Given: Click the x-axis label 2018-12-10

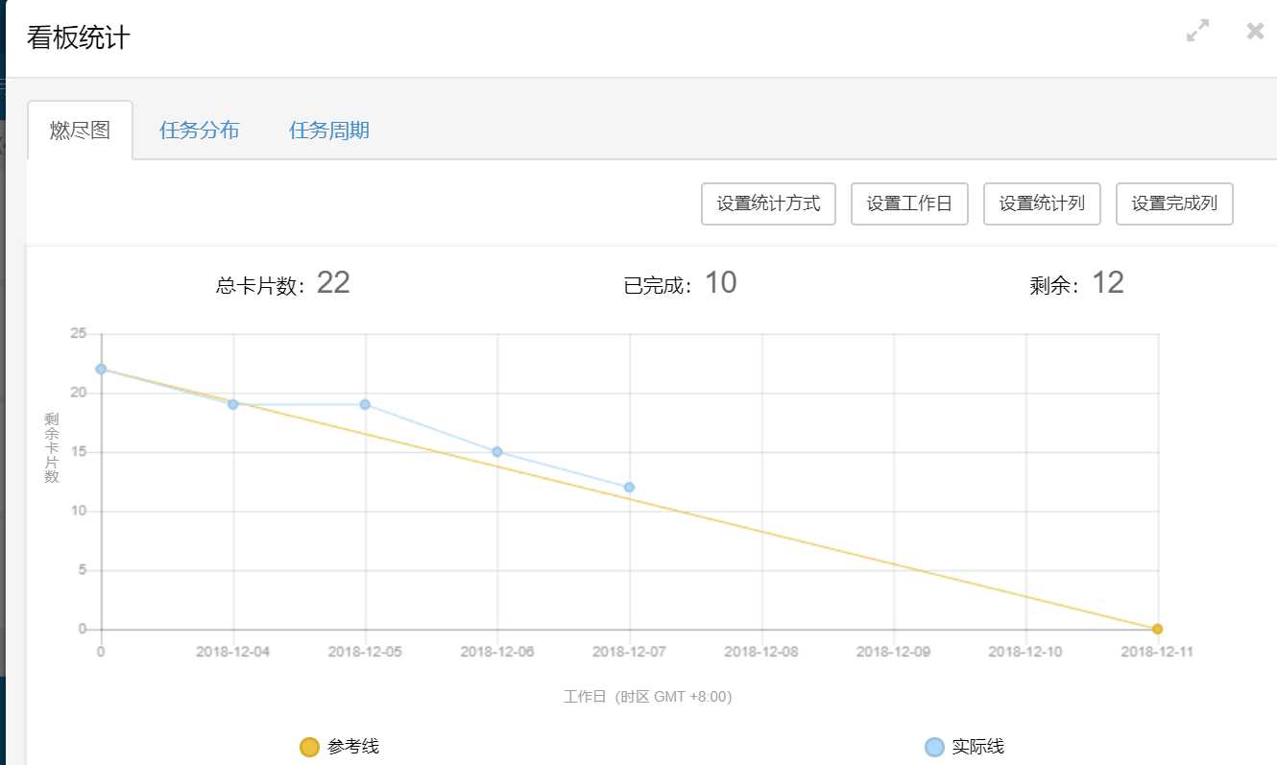Looking at the screenshot, I should 1025,652.
